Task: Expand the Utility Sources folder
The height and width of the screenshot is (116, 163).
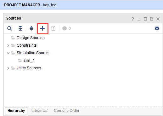Action: (x=8, y=68)
